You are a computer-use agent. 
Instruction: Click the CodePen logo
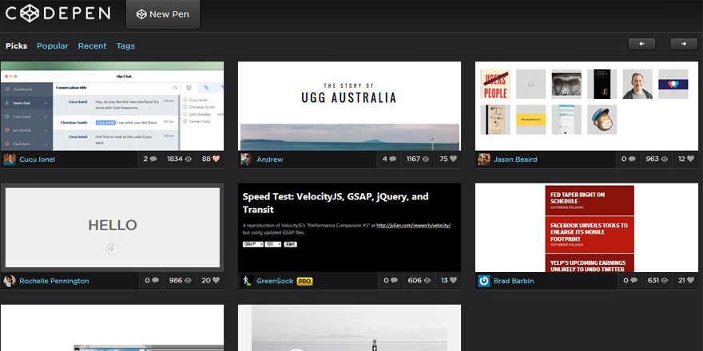(58, 14)
